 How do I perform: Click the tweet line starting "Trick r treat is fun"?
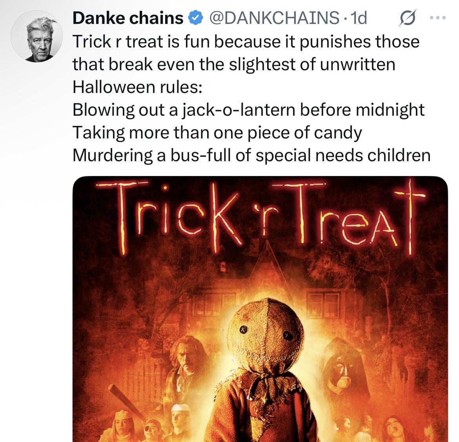[x=246, y=41]
